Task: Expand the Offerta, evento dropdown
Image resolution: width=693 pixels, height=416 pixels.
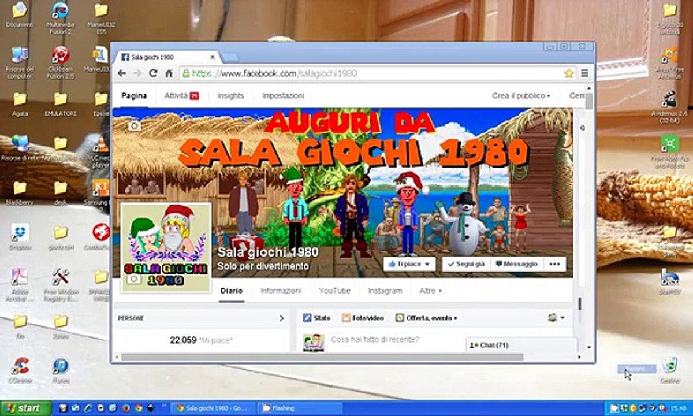Action: (x=426, y=318)
